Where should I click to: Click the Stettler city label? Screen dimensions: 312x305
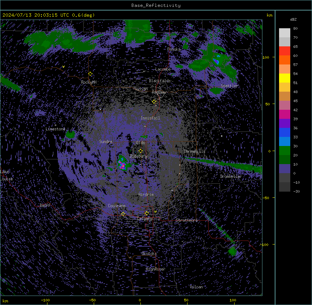229,86
